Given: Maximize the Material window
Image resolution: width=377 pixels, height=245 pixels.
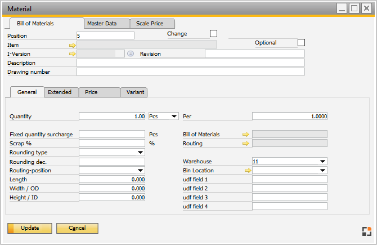Looking at the screenshot, I should click(354, 8).
